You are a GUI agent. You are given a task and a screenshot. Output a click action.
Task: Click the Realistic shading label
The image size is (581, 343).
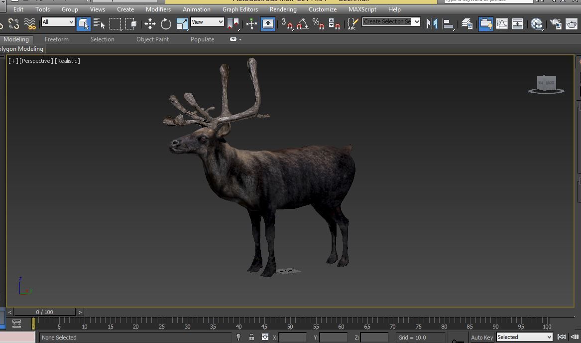(67, 61)
